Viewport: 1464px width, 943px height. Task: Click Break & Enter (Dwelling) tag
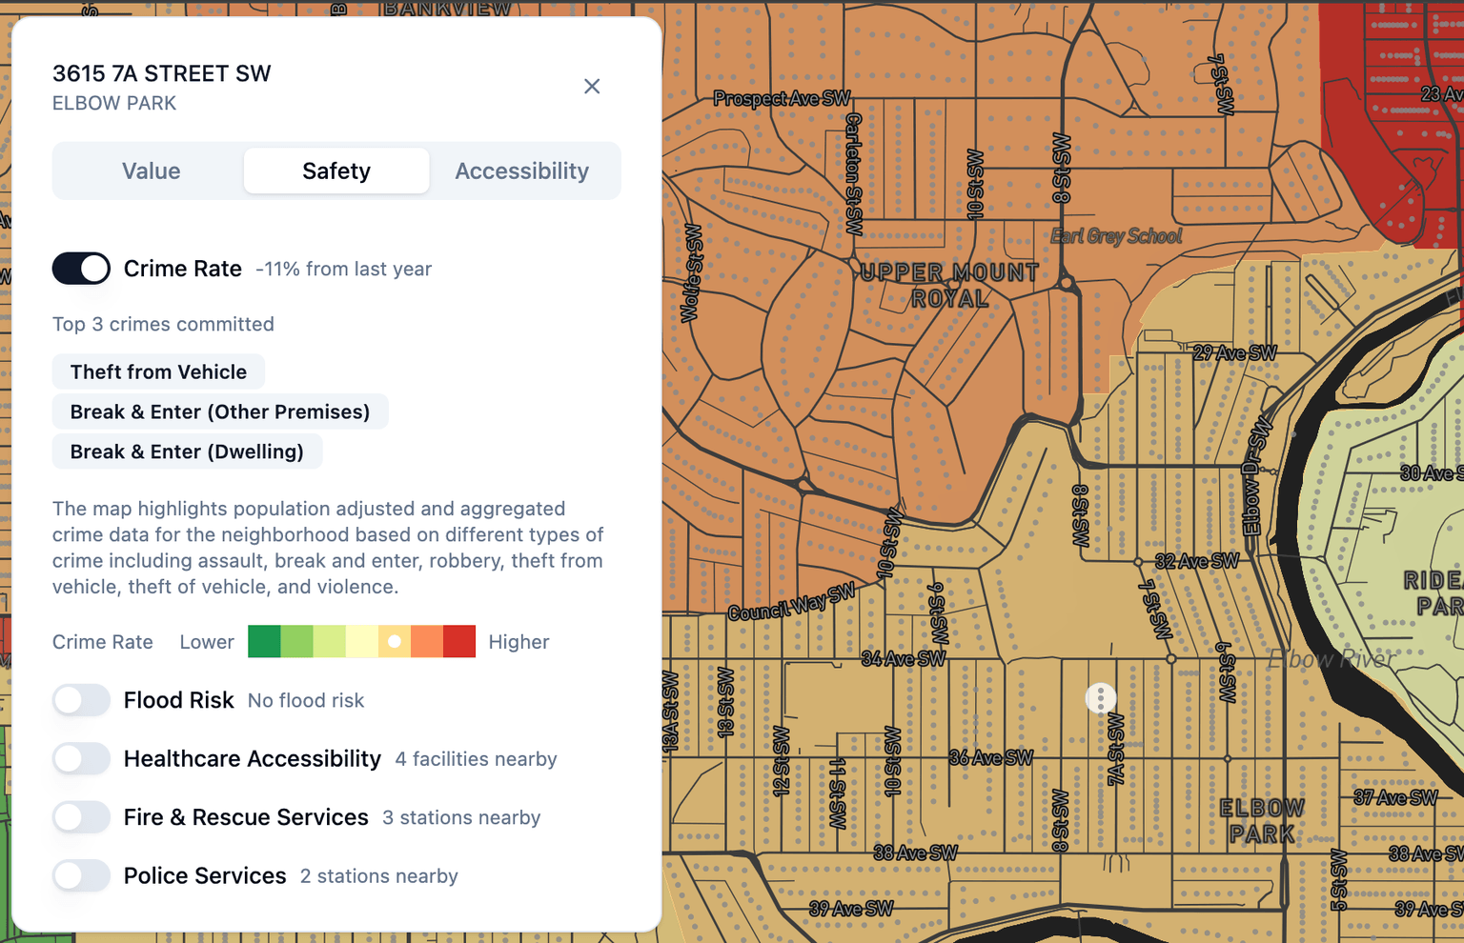(x=187, y=451)
